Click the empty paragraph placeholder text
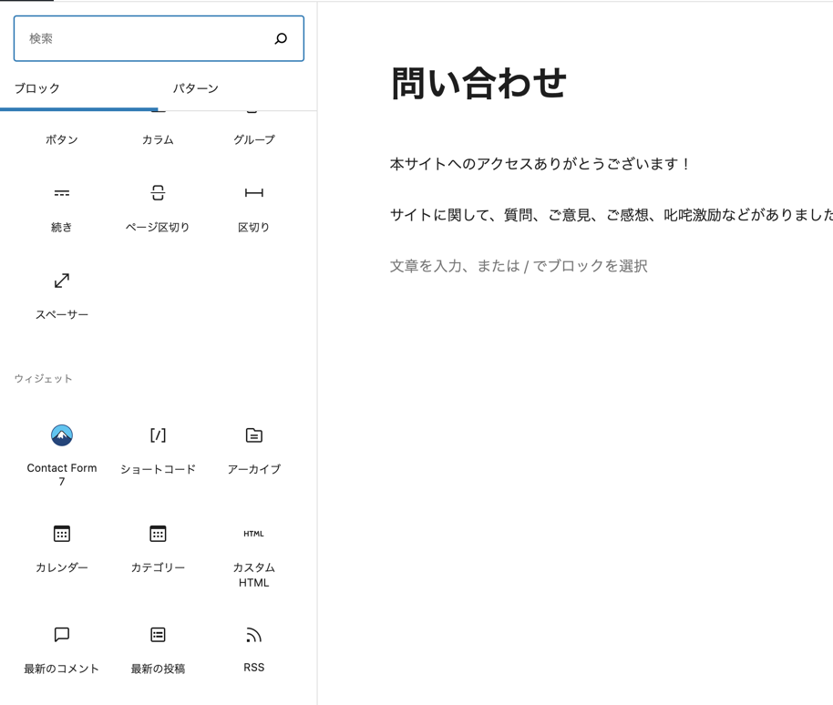The image size is (833, 705). pos(519,266)
